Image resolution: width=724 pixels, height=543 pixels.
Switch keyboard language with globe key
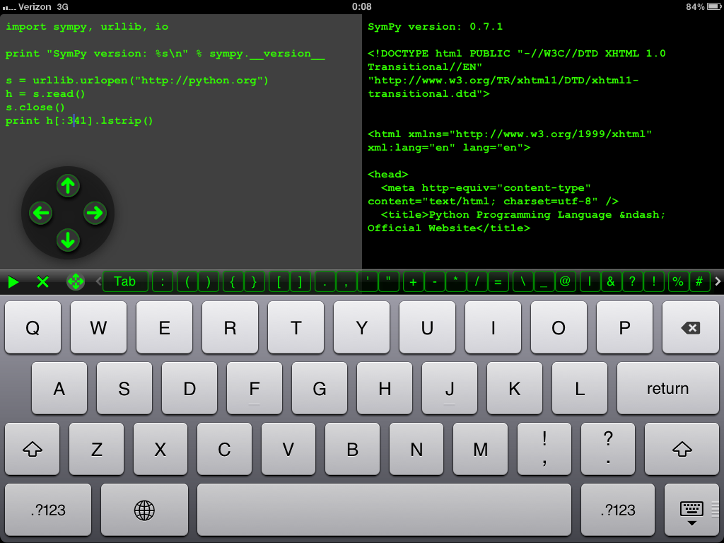[x=144, y=510]
